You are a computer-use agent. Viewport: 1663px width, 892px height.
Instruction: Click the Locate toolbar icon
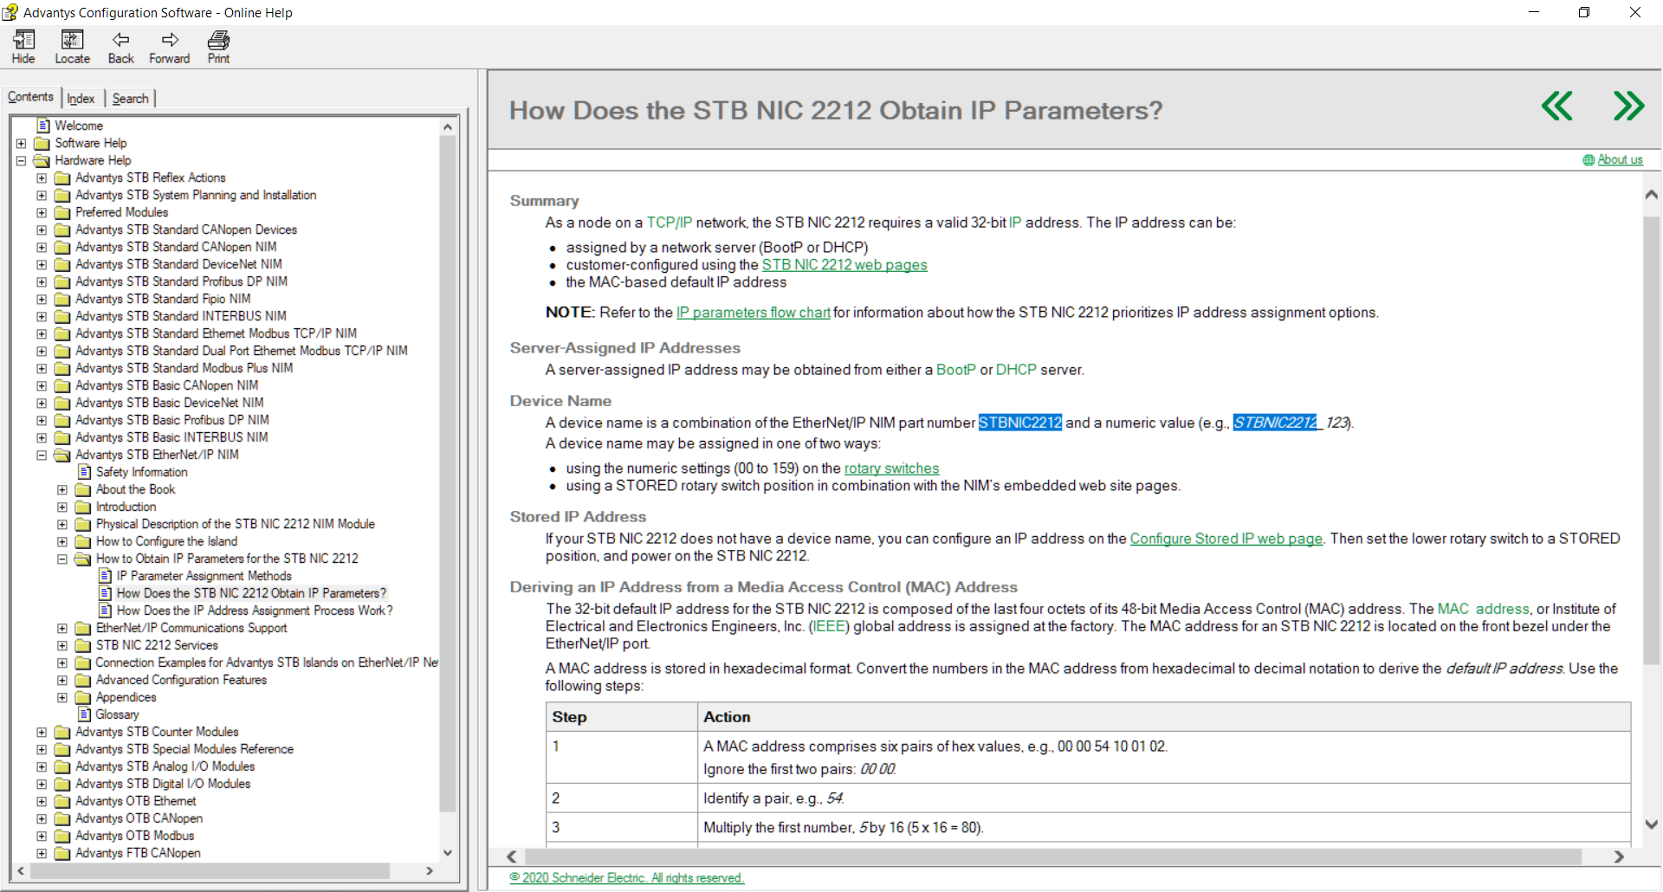coord(72,40)
